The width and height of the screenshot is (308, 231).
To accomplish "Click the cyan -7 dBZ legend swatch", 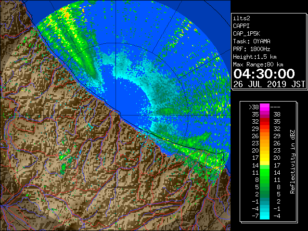I will (x=265, y=216).
